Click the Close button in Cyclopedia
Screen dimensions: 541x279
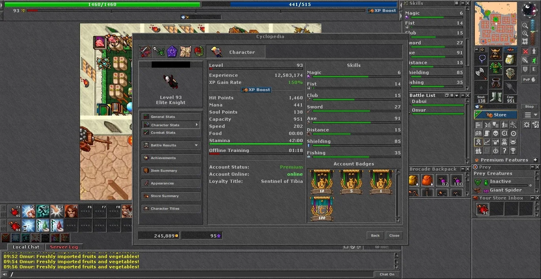tap(394, 235)
